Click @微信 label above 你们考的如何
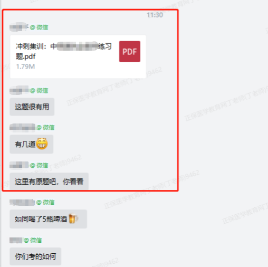The image size is (268, 267). click(x=33, y=240)
